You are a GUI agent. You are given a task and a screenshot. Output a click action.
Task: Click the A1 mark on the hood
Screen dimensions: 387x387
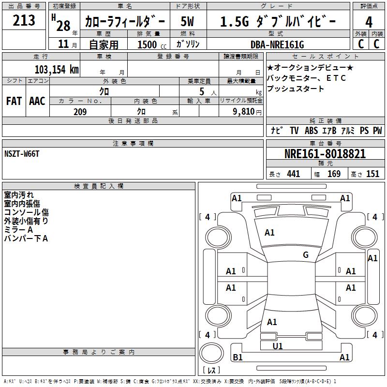pyautogui.click(x=269, y=233)
